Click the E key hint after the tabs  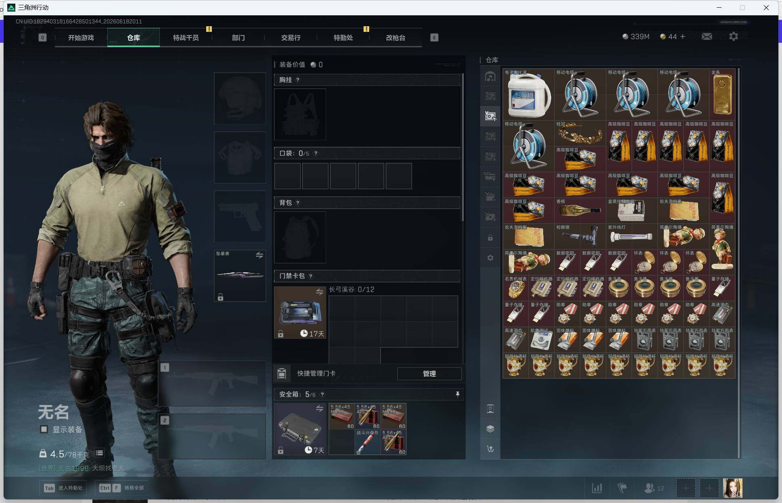(434, 38)
